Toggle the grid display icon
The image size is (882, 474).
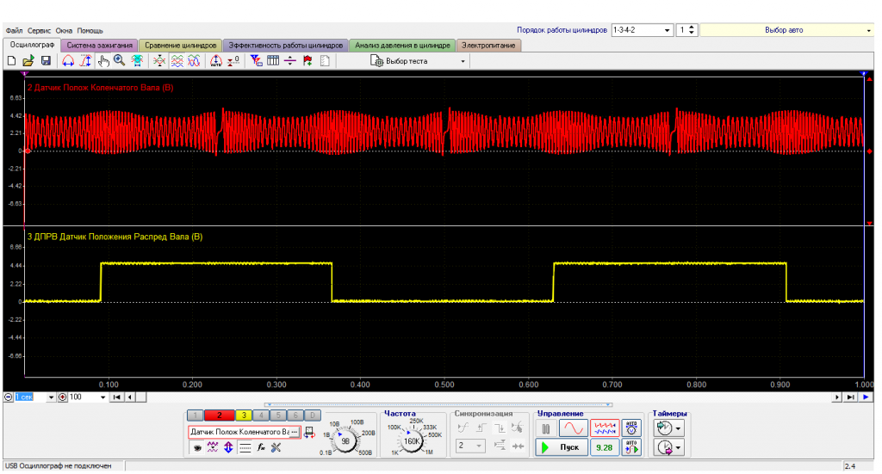pos(273,61)
